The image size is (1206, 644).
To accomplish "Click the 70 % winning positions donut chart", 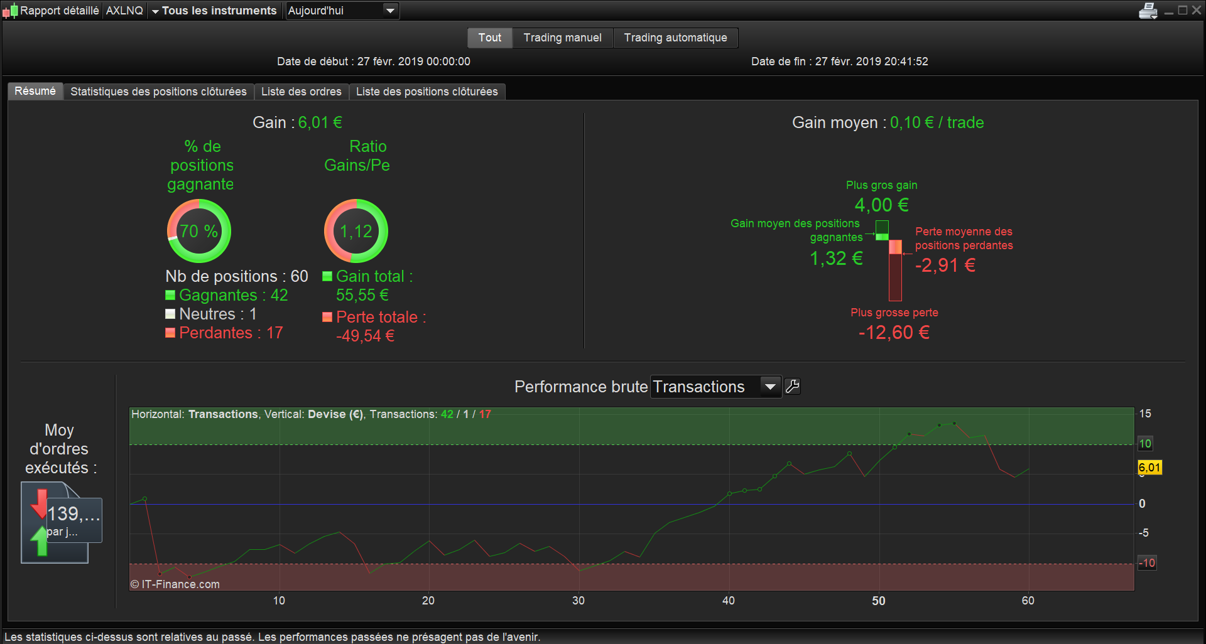I will click(x=199, y=231).
